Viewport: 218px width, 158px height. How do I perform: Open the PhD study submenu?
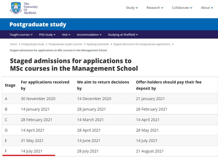47,35
